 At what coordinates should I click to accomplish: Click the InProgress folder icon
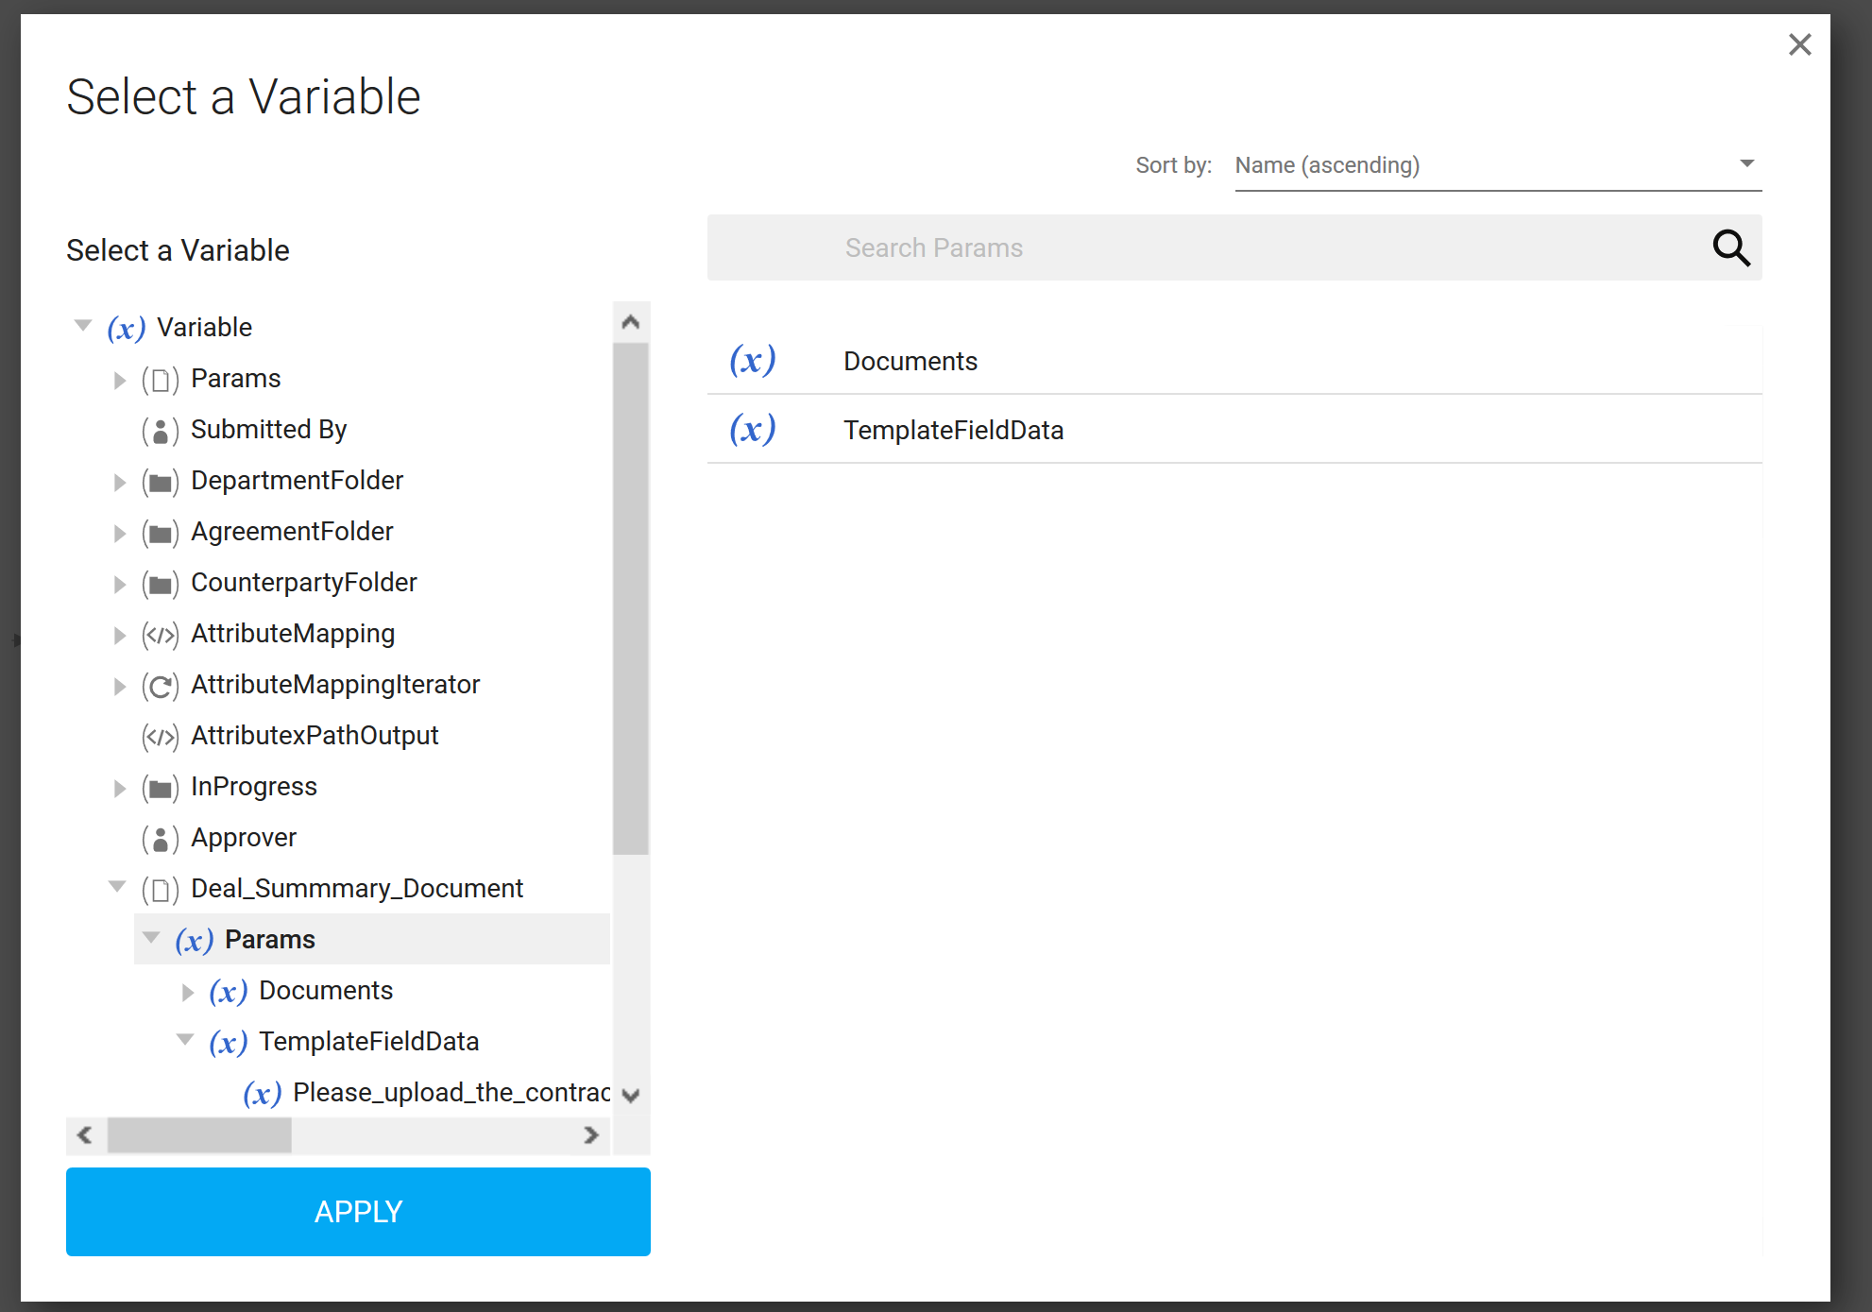[x=161, y=788]
